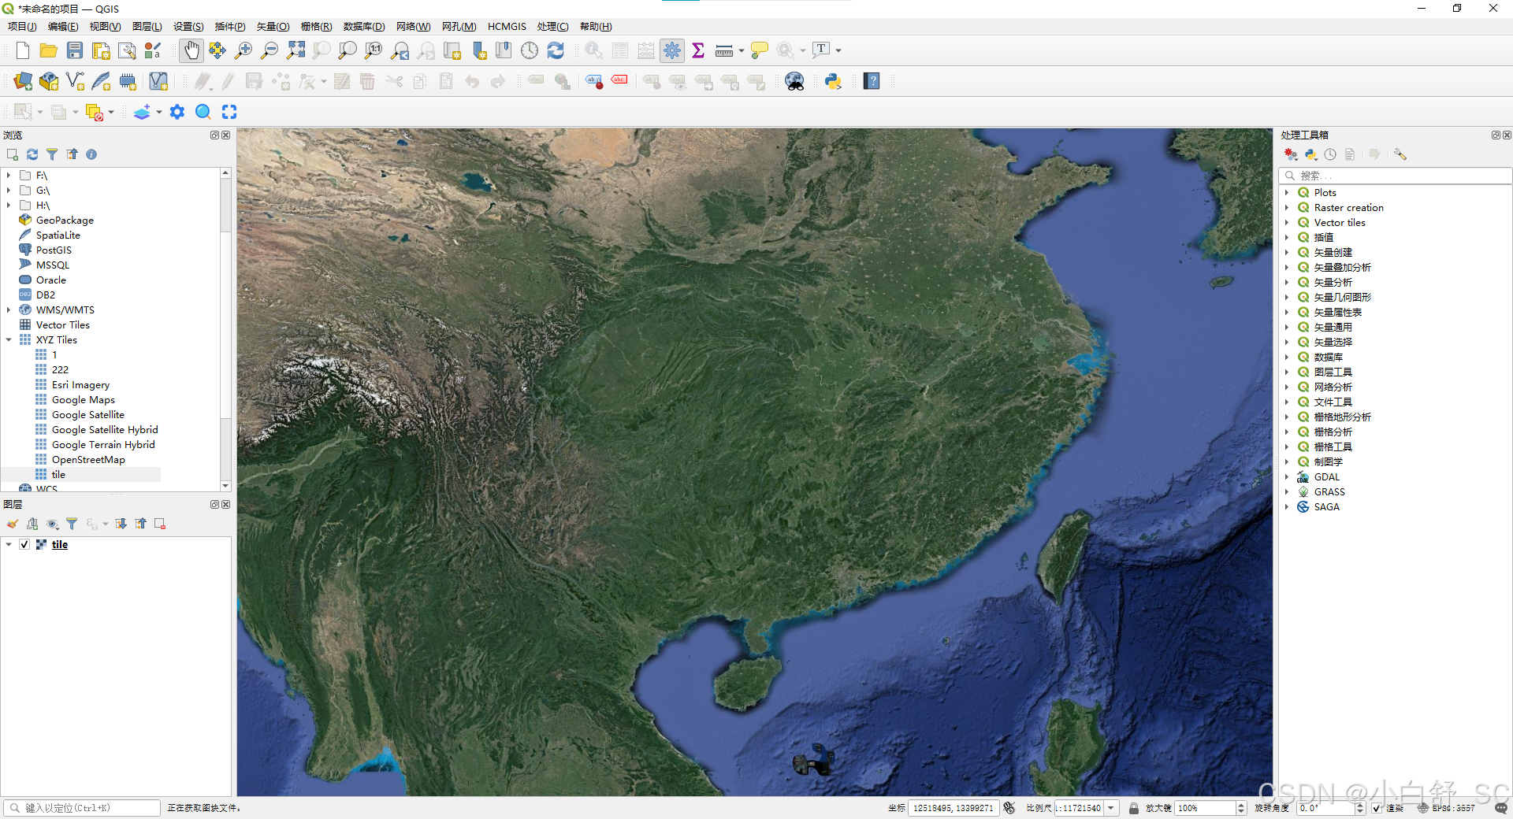Open layer styling panel brush icon
The width and height of the screenshot is (1513, 819).
pos(13,524)
